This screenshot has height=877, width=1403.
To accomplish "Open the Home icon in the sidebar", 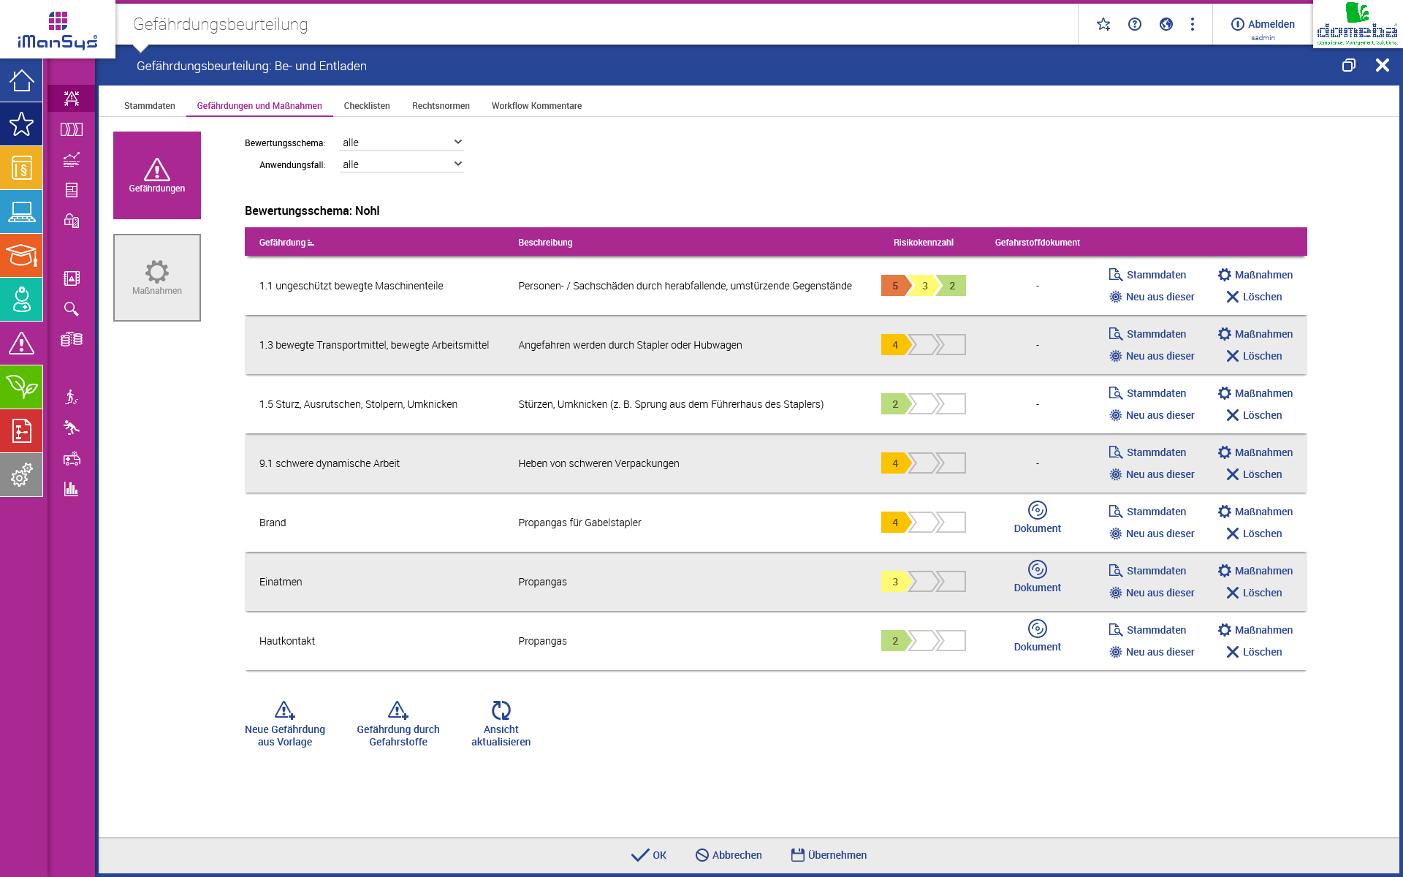I will [21, 80].
